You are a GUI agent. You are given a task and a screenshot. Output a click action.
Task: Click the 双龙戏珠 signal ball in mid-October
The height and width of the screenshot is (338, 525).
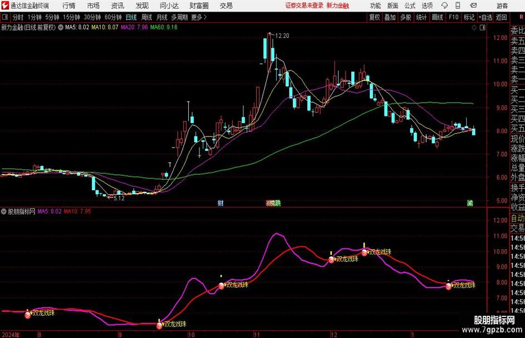coord(221,286)
